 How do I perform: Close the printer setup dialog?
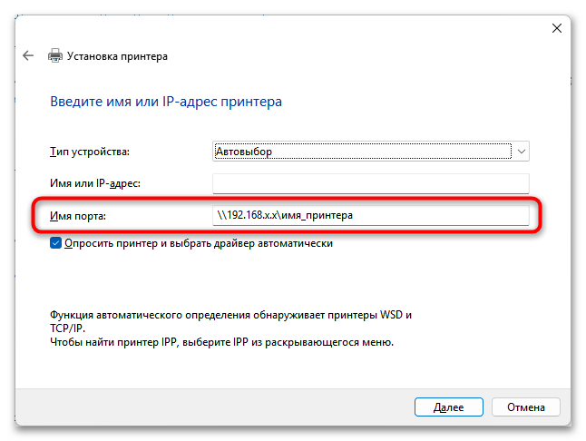(x=556, y=29)
